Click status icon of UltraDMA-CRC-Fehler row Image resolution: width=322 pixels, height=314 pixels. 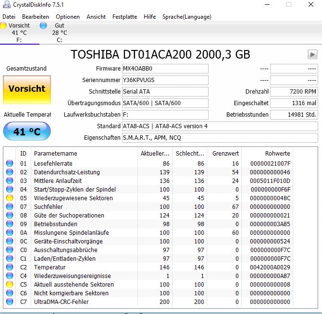tap(10, 302)
